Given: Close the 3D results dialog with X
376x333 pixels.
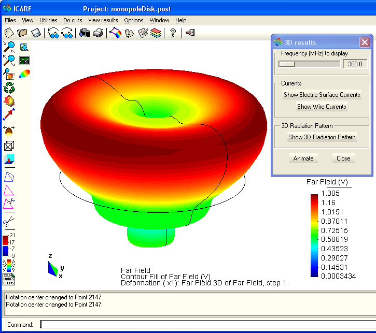Looking at the screenshot, I should tap(365, 42).
